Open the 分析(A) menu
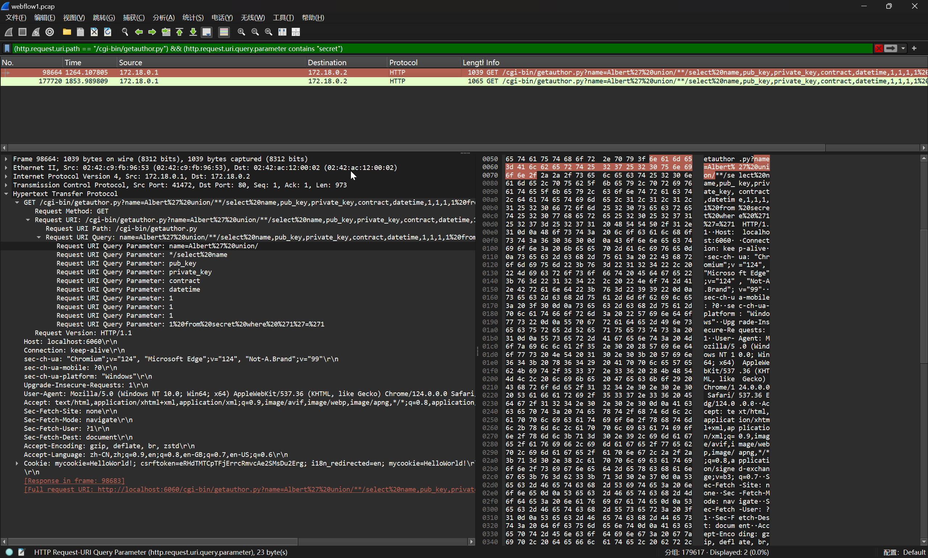This screenshot has height=558, width=928. [163, 18]
